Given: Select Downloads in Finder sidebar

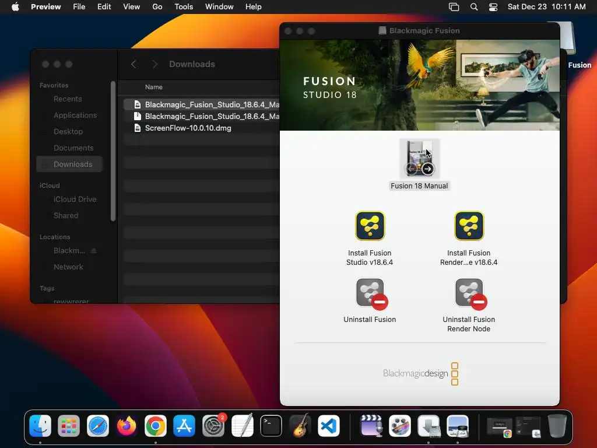Looking at the screenshot, I should [x=70, y=164].
